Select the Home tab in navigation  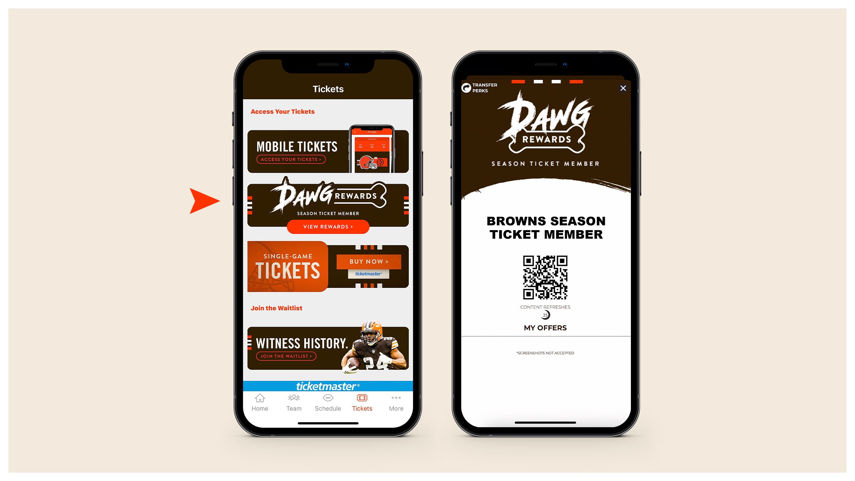(x=260, y=402)
